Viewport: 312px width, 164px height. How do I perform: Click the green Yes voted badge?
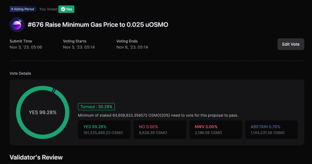click(66, 9)
